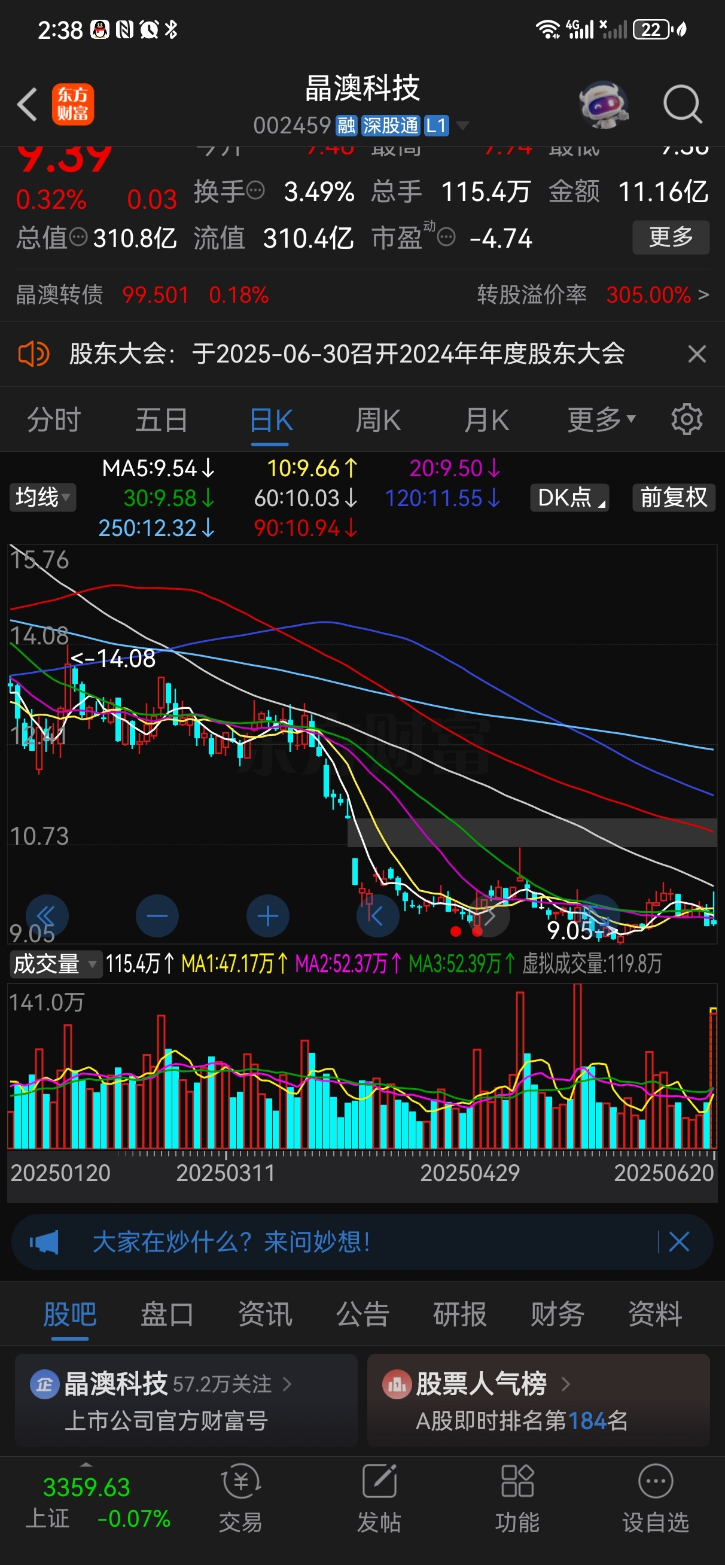The height and width of the screenshot is (1565, 725).
Task: Tap the 融 margin badge
Action: (346, 126)
